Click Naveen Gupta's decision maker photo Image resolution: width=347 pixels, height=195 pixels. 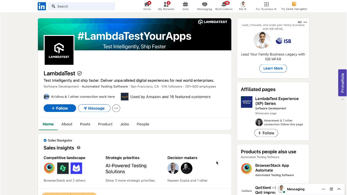coord(173,168)
